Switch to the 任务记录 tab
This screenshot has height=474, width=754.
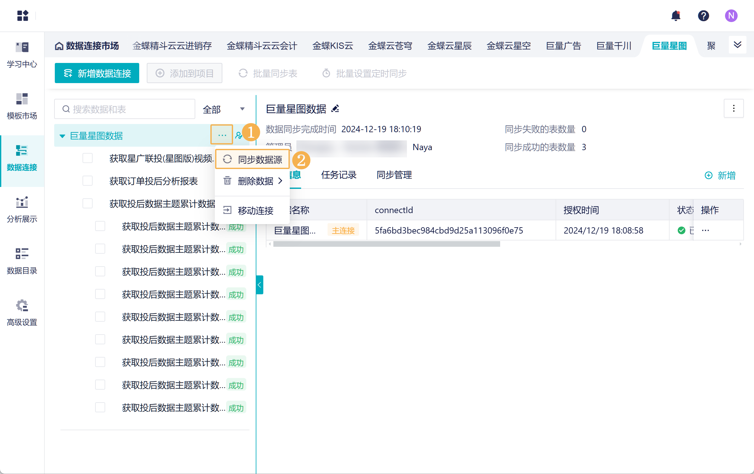[x=339, y=175]
